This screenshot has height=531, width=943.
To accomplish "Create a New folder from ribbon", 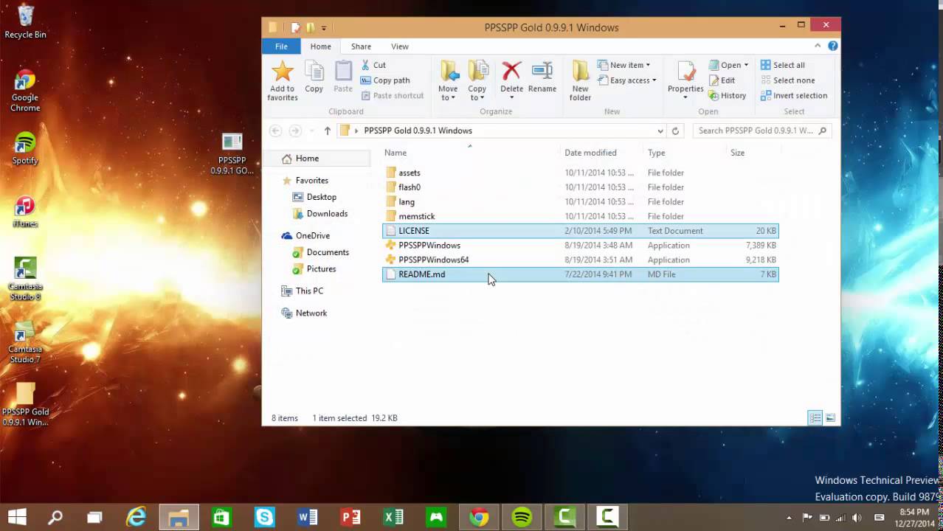I will click(580, 81).
